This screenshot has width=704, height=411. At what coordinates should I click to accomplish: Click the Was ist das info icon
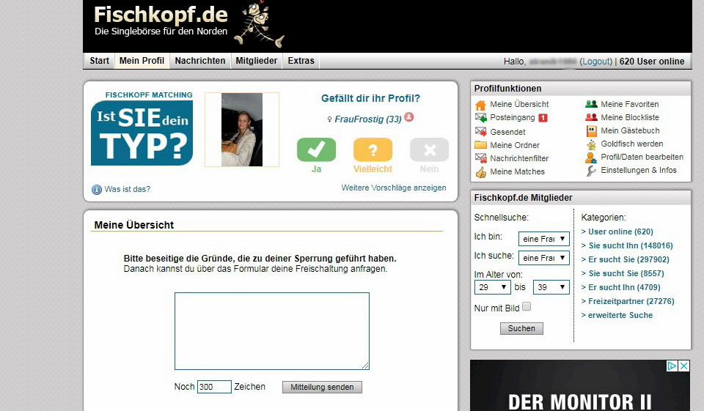(x=97, y=190)
